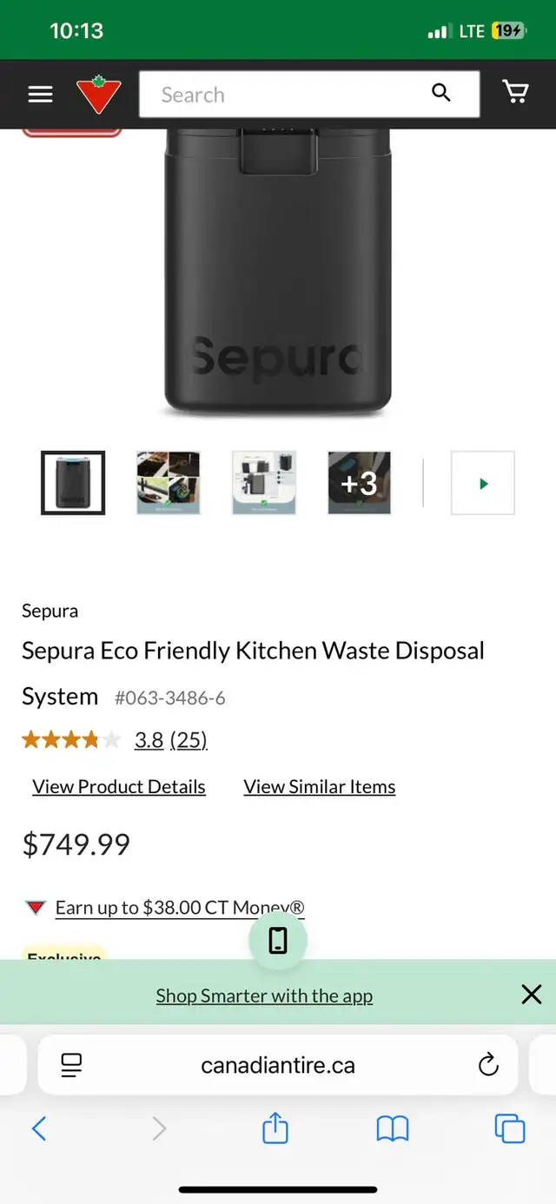Tap the Canadian Tire triangle logo
Screen dimensions: 556x1204
[x=97, y=92]
